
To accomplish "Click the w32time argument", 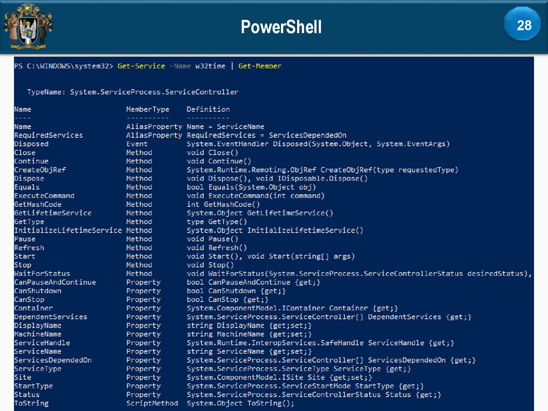I will click(210, 66).
